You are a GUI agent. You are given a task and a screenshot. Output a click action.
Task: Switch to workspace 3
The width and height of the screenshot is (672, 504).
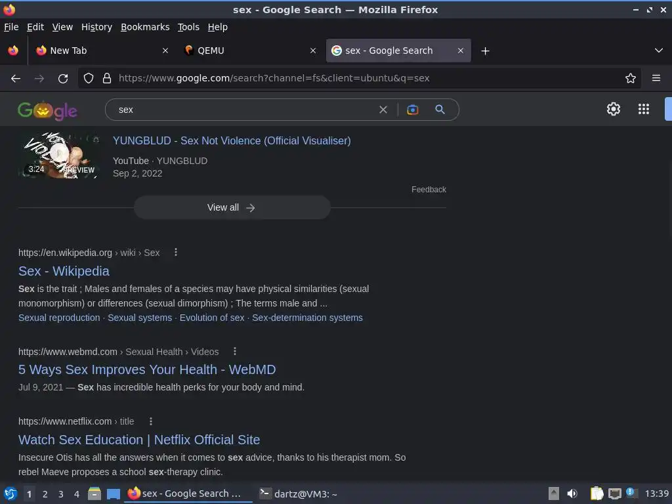(x=61, y=494)
